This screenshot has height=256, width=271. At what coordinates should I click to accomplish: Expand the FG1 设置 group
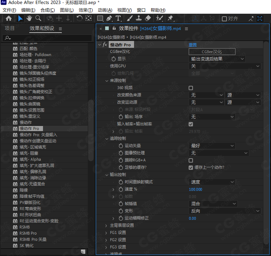coord(106,233)
